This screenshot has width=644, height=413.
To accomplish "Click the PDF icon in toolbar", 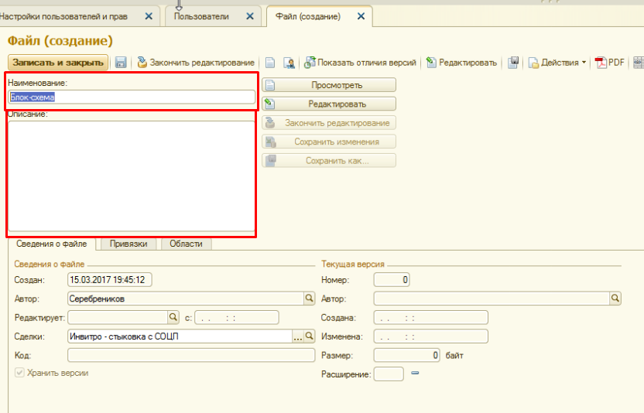I will pyautogui.click(x=609, y=63).
